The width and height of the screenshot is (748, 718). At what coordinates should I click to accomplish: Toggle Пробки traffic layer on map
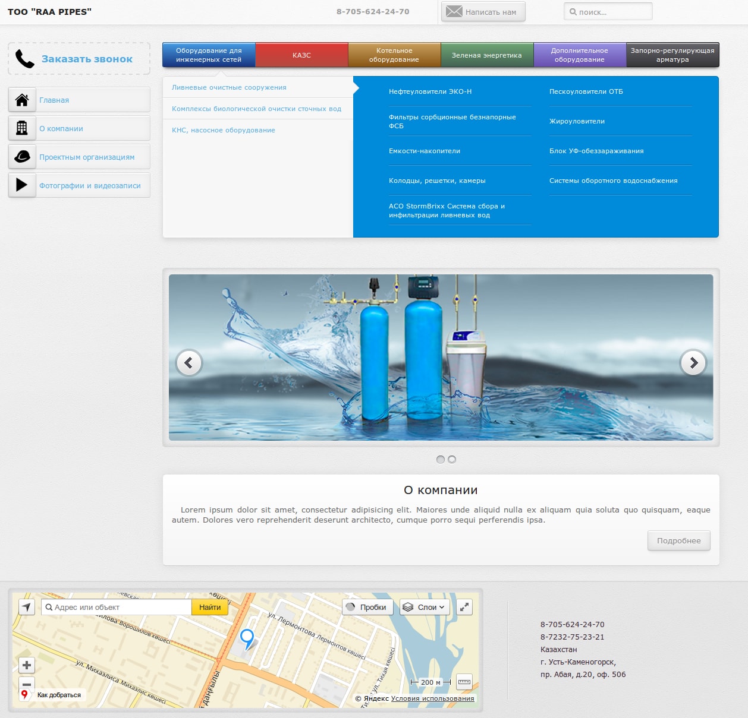(x=366, y=607)
